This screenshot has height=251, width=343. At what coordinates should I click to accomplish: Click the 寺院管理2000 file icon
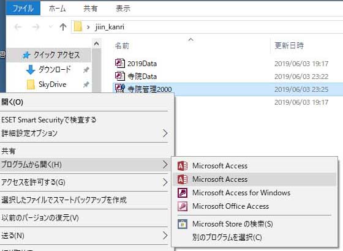tap(120, 88)
